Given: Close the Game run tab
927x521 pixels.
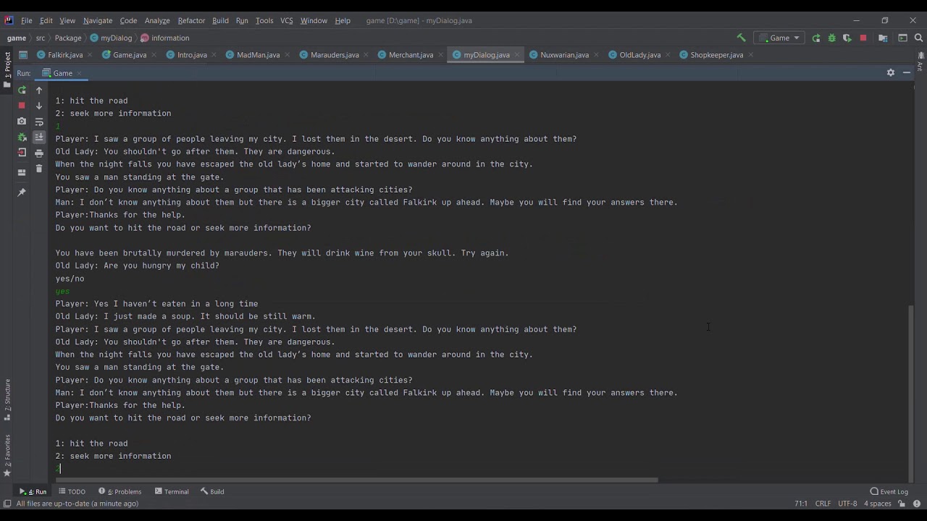Looking at the screenshot, I should (x=79, y=73).
